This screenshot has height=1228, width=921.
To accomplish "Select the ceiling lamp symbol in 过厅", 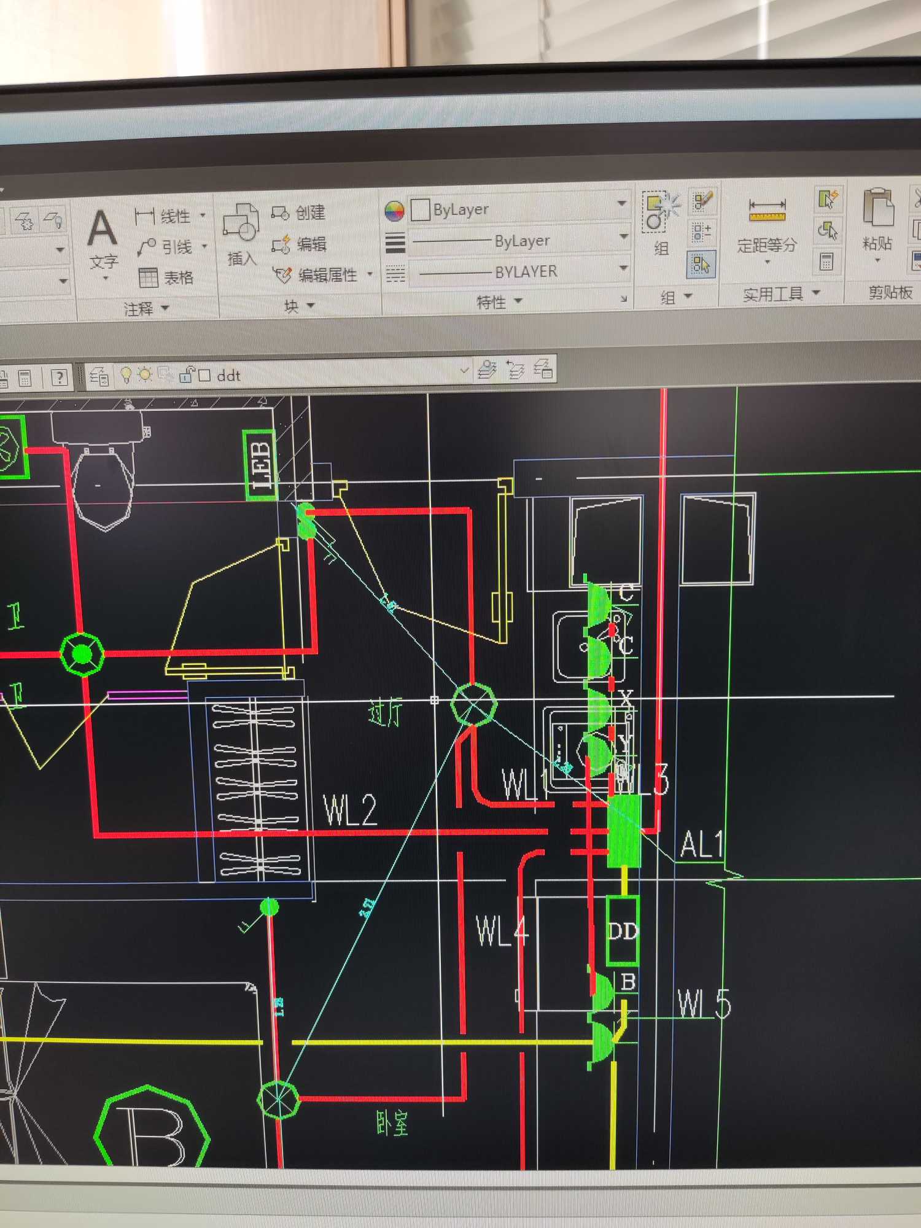I will pos(473,704).
